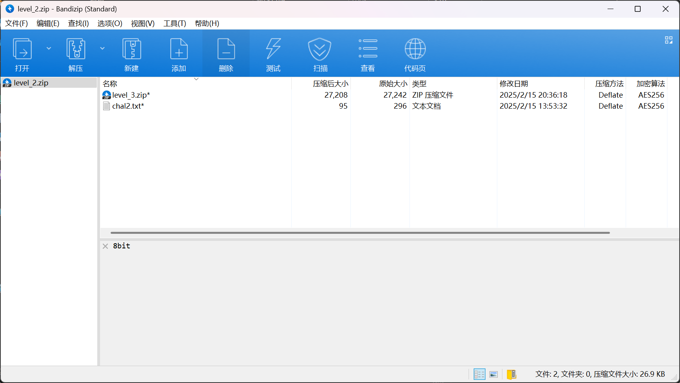Click the 8bit archive comment text
Image resolution: width=680 pixels, height=383 pixels.
(x=122, y=246)
